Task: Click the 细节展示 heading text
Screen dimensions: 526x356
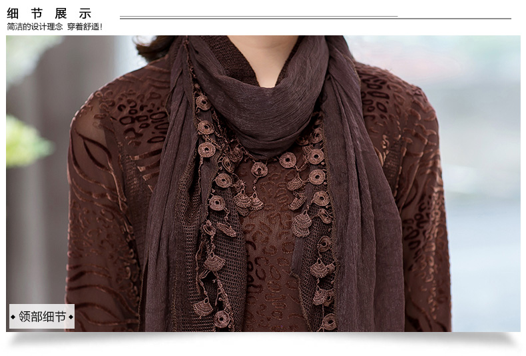Action: (49, 13)
